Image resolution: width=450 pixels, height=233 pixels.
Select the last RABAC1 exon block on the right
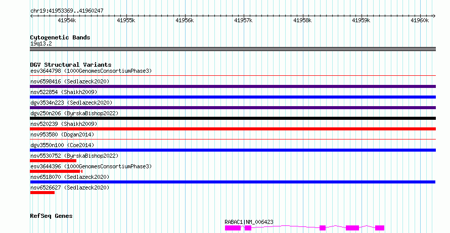(380, 228)
